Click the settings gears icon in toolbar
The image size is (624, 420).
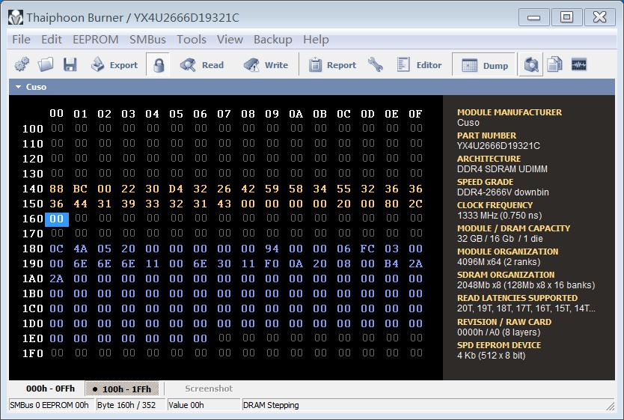(22, 65)
